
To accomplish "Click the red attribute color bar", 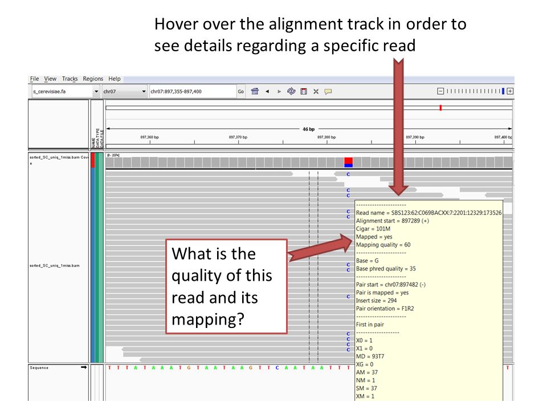I will point(93,160).
